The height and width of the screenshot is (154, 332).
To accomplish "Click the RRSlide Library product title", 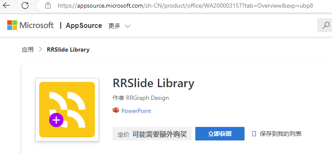I will [153, 83].
